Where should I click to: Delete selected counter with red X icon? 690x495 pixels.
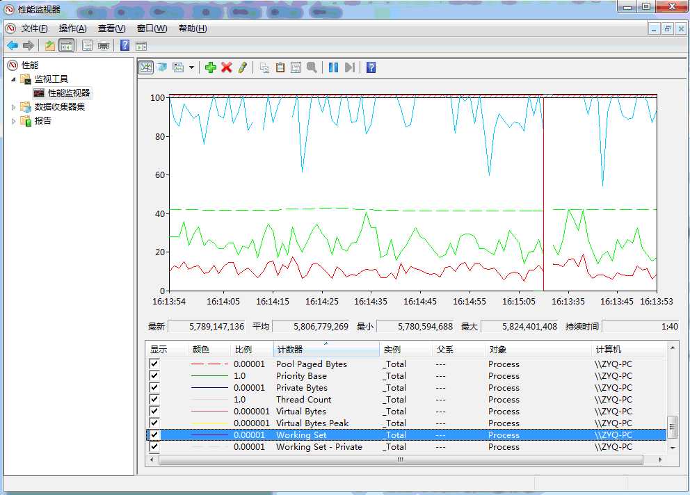[x=227, y=67]
